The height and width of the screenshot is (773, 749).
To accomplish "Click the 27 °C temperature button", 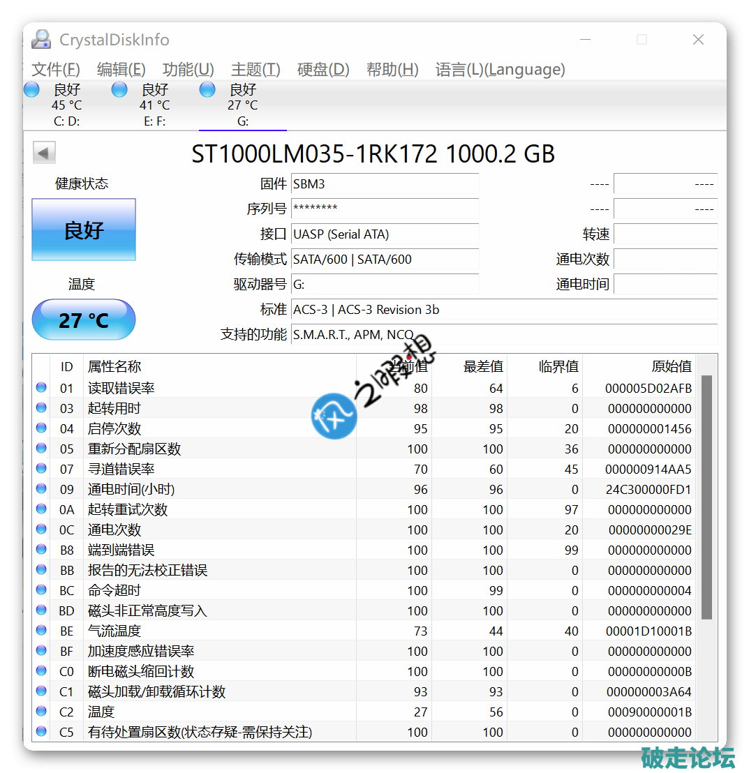I will [84, 320].
